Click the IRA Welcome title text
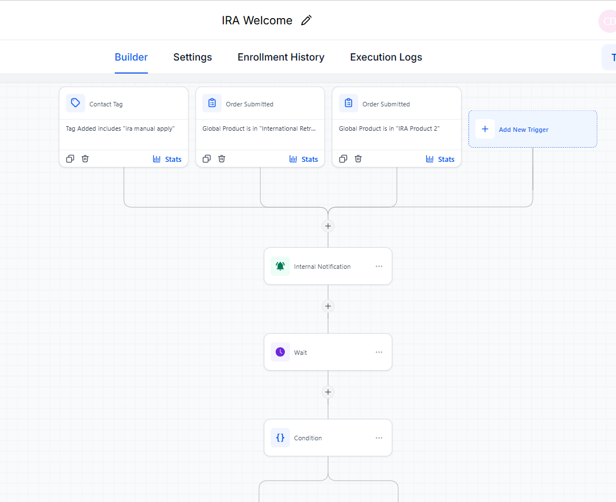616x502 pixels. pos(257,20)
